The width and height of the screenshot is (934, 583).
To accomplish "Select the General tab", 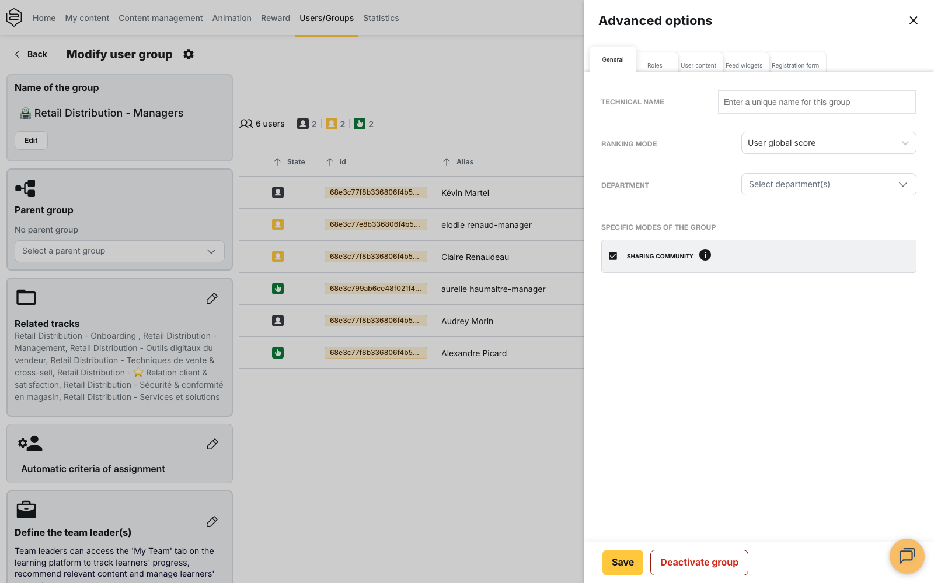I will point(613,59).
